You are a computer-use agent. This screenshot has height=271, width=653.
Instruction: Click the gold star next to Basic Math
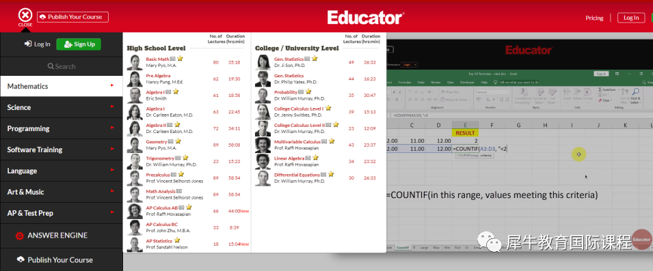(180, 59)
